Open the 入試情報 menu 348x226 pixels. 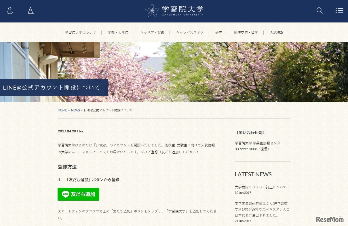click(277, 33)
